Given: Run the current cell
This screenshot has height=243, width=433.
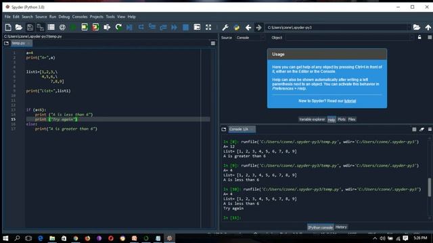Looking at the screenshot, I should [x=85, y=27].
